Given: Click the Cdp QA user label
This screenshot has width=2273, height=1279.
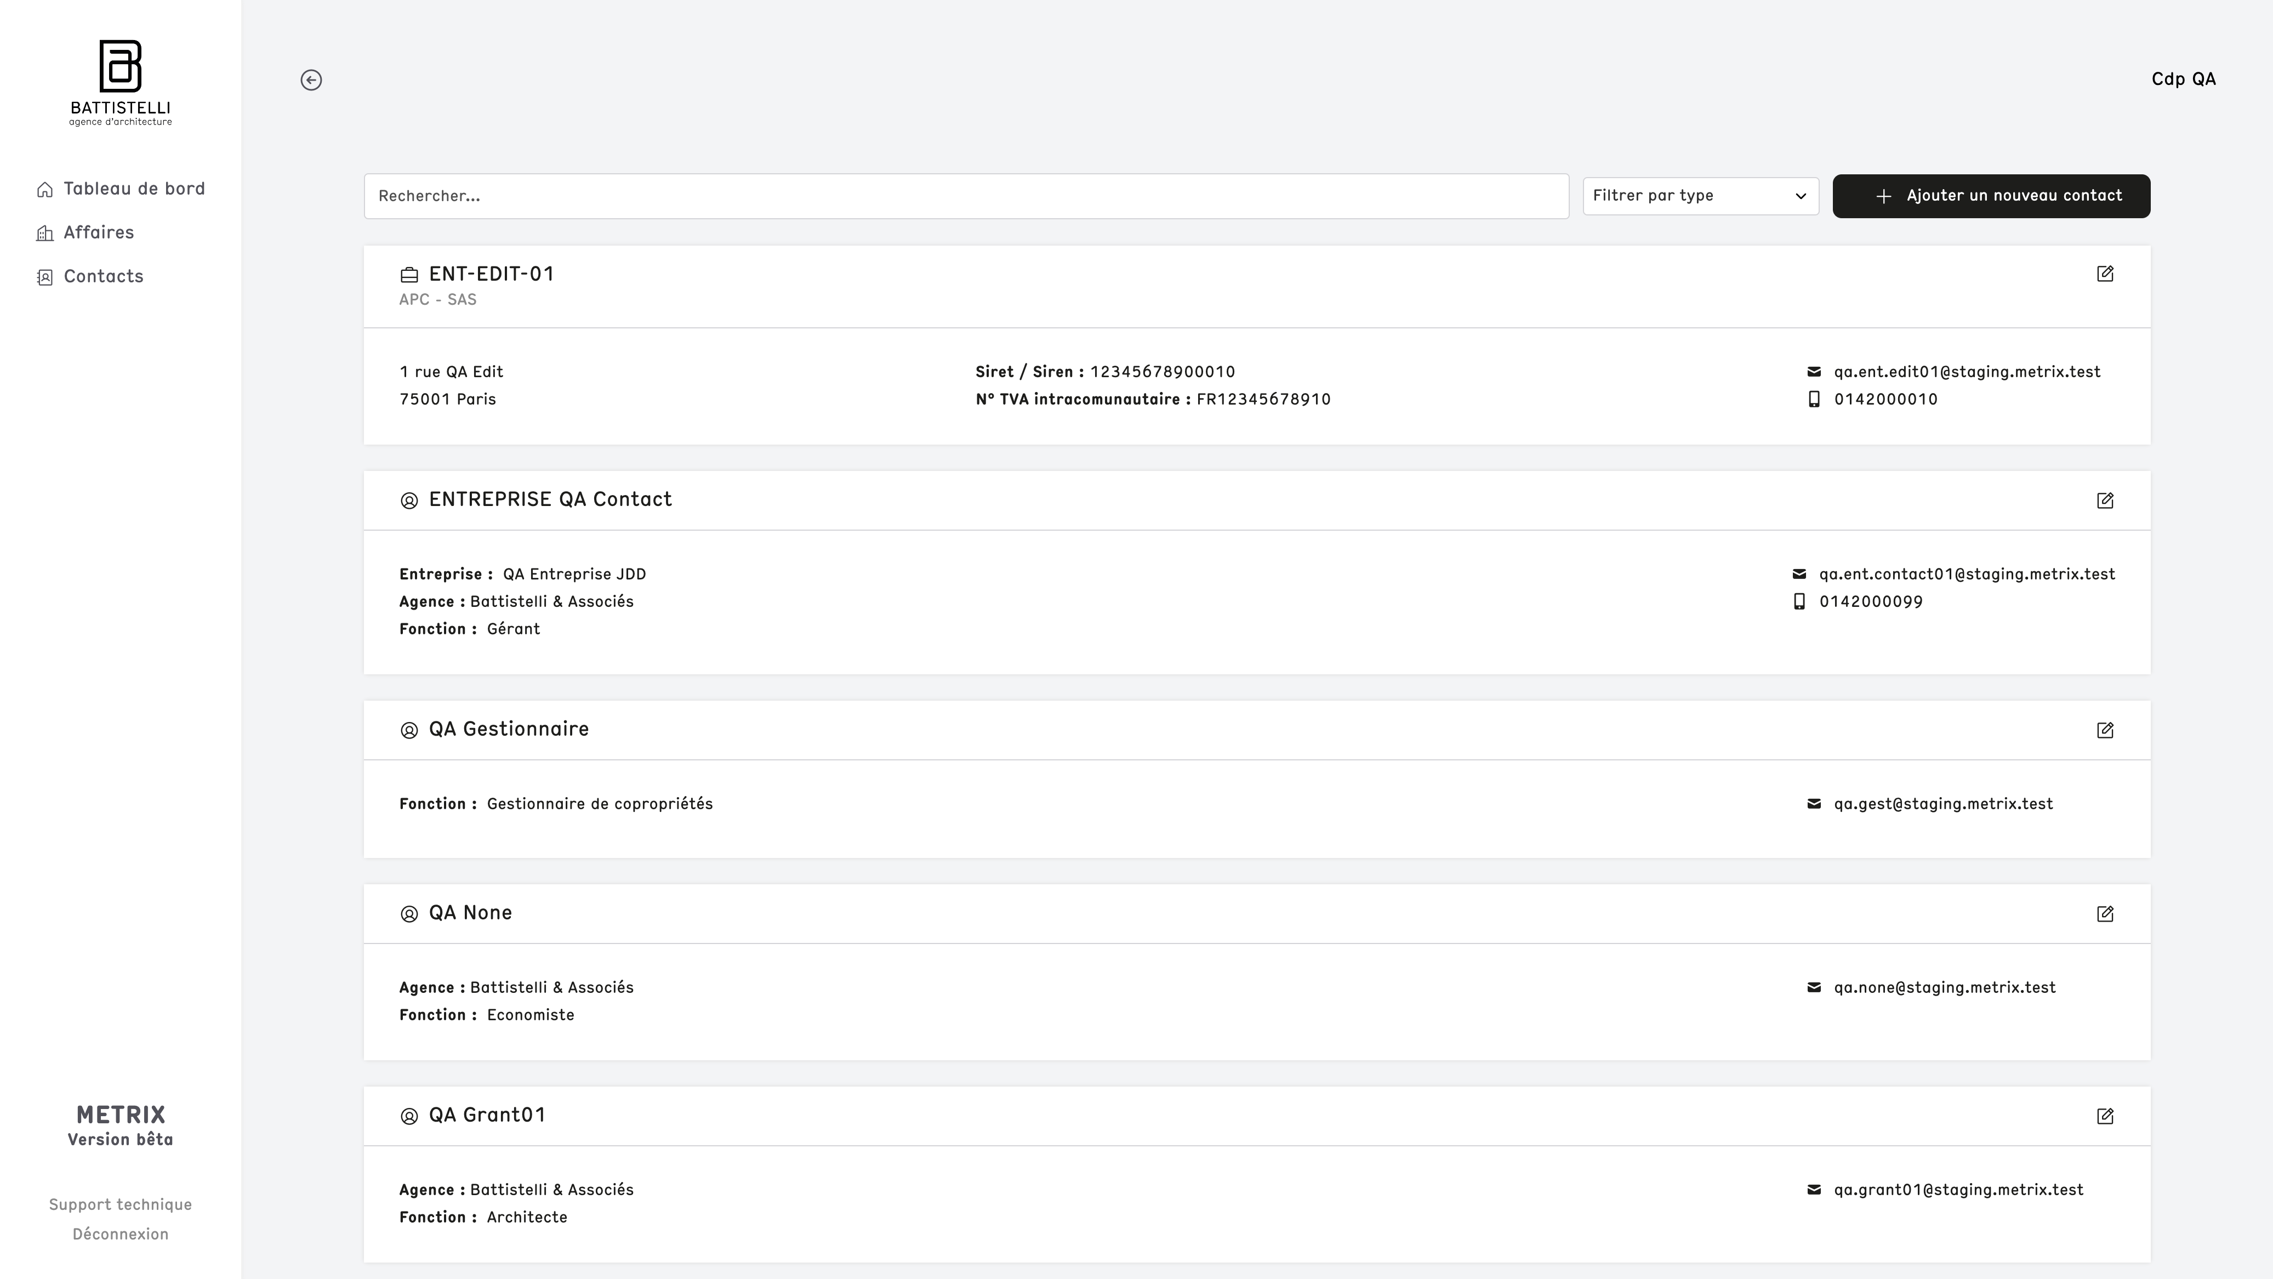Looking at the screenshot, I should click(2184, 79).
